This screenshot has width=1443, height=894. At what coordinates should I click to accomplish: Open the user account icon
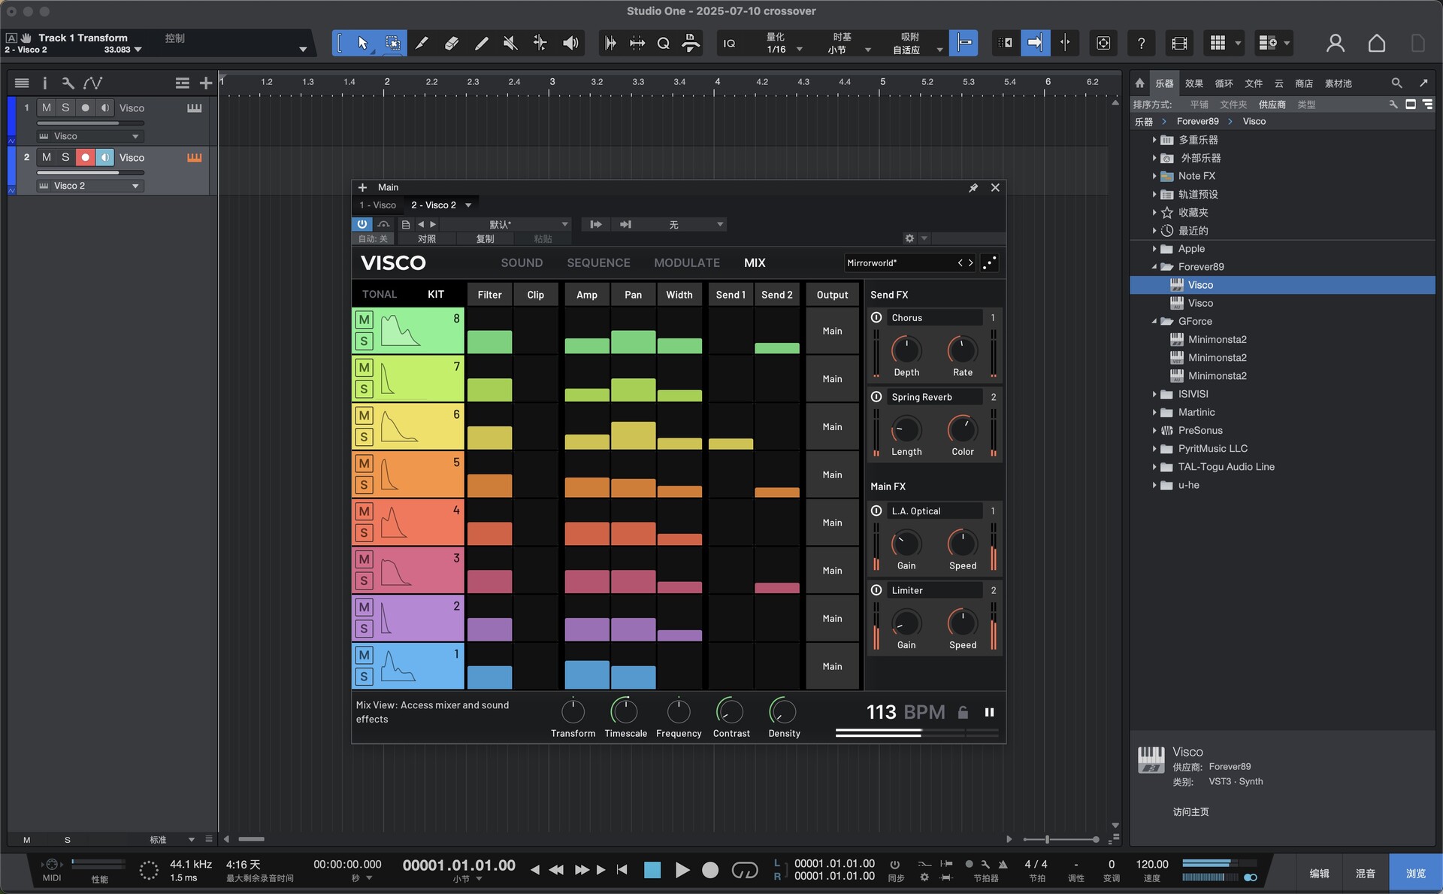(x=1335, y=43)
